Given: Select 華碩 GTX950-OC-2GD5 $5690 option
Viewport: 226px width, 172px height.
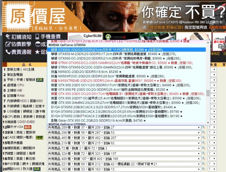Looking at the screenshot, I should (127, 59).
